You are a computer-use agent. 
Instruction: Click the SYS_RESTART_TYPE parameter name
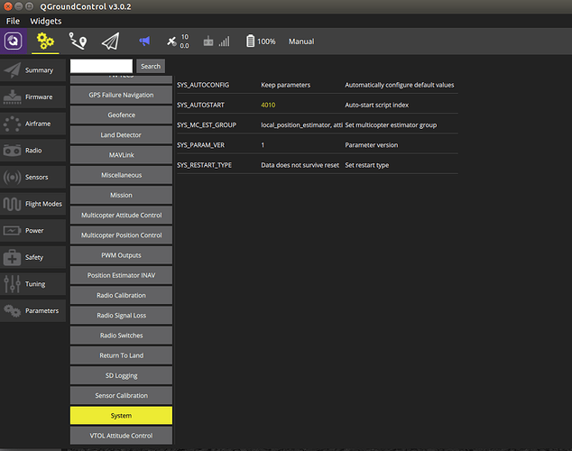click(x=204, y=165)
